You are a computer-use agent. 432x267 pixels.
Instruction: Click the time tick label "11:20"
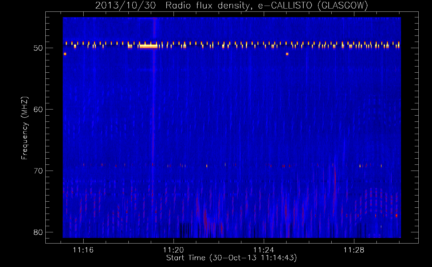pyautogui.click(x=174, y=250)
